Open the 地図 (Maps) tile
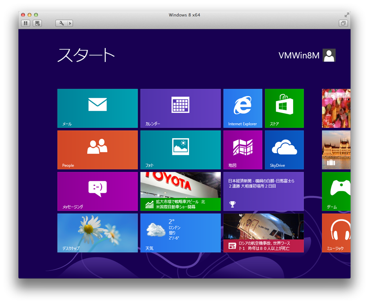The width and height of the screenshot is (369, 304). click(x=242, y=150)
